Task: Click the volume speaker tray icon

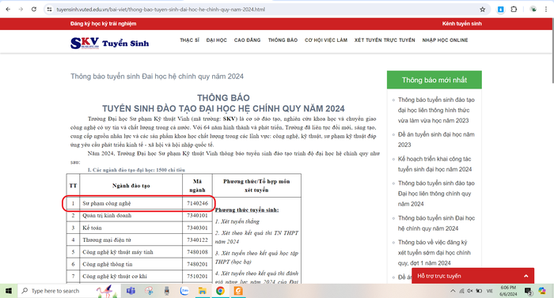Action: (x=470, y=291)
